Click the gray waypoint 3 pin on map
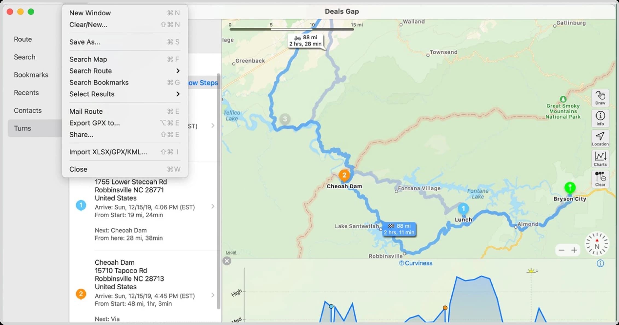 (285, 119)
